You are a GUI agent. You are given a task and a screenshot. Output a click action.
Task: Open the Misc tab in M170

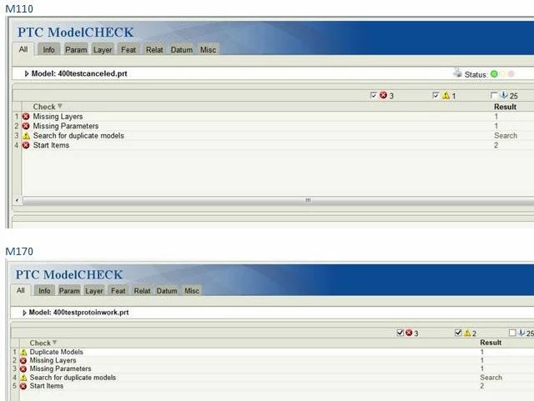[192, 291]
